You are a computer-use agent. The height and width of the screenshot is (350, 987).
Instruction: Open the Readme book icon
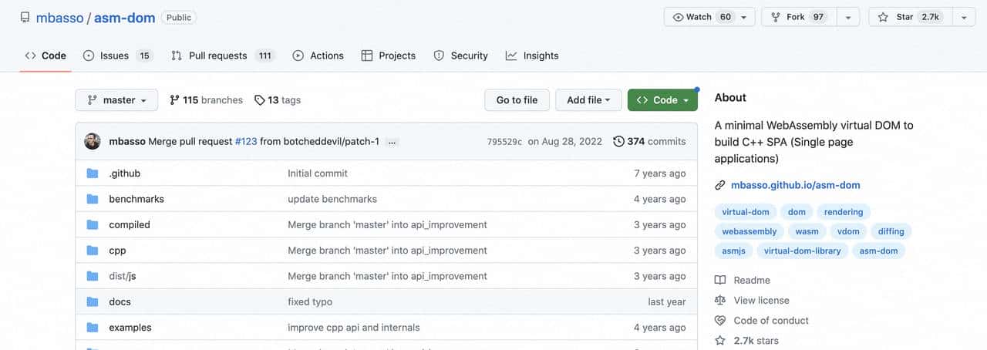point(720,281)
